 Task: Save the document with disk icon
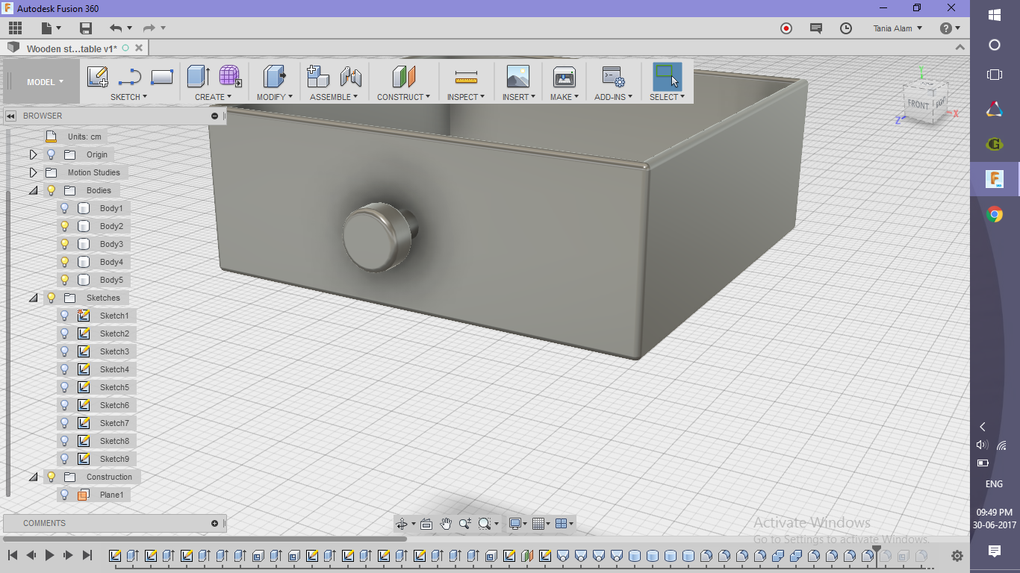[86, 28]
